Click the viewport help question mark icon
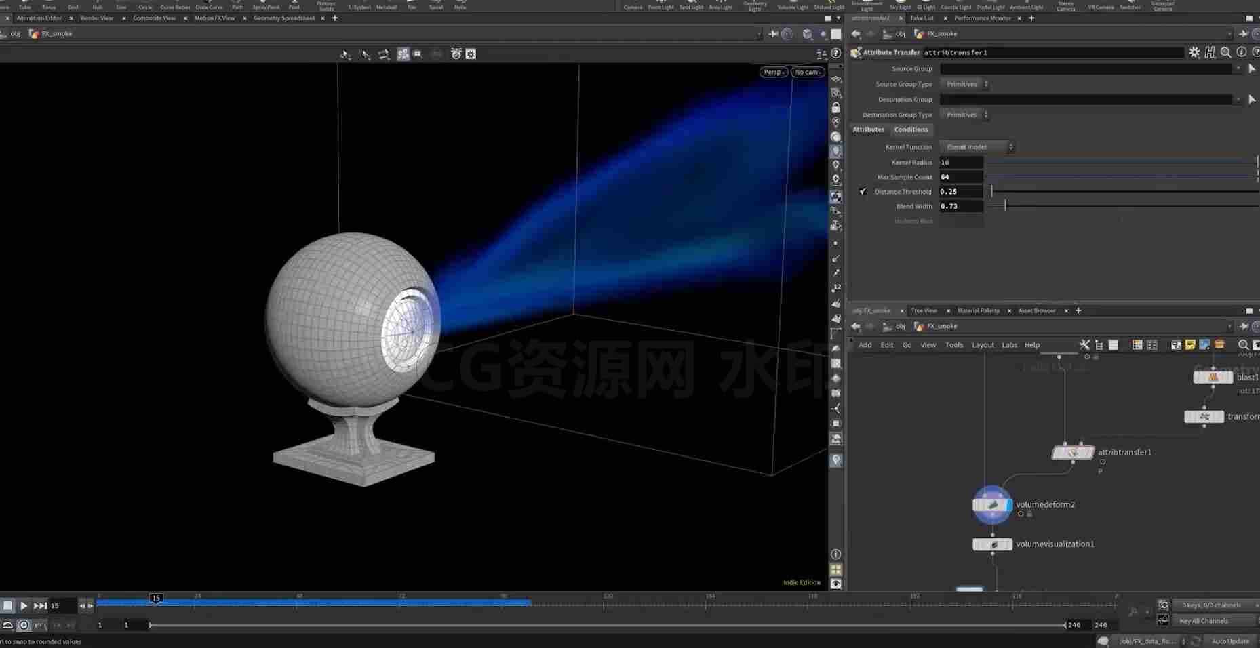 coord(836,54)
